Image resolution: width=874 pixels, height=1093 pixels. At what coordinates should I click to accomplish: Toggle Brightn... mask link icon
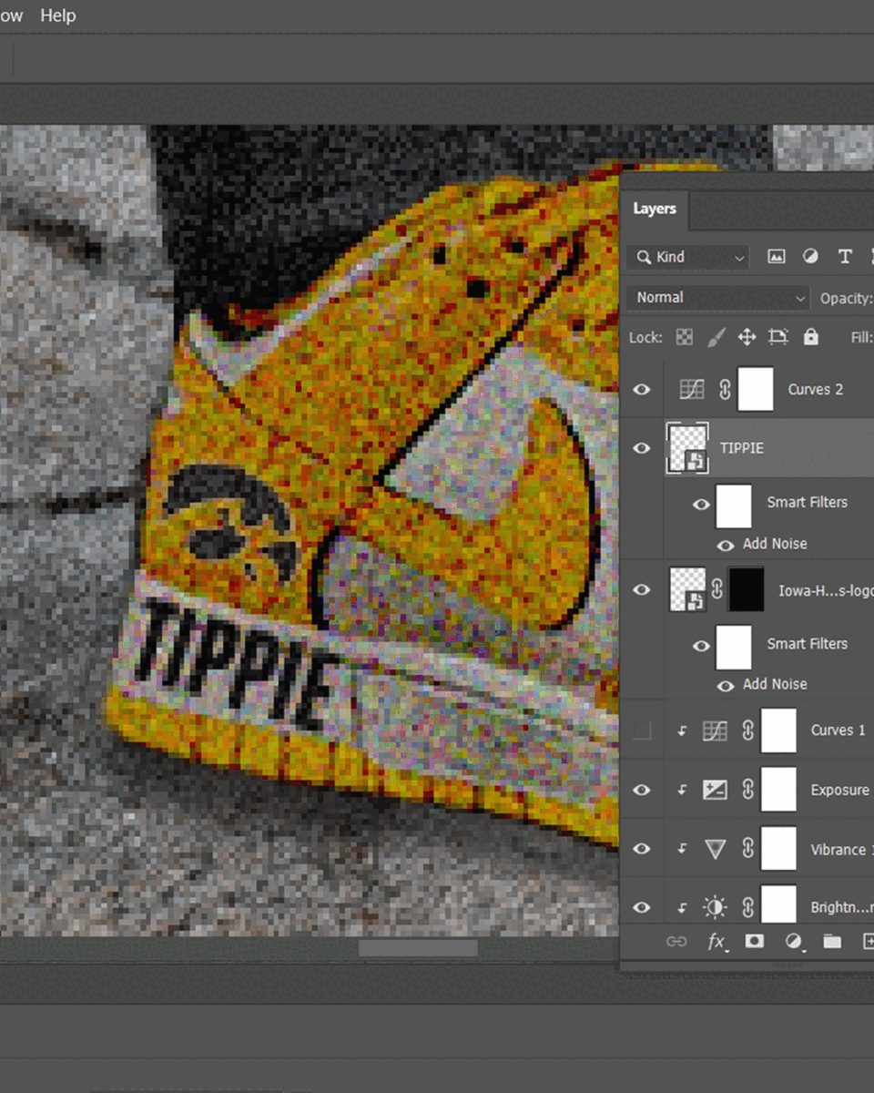(x=747, y=908)
